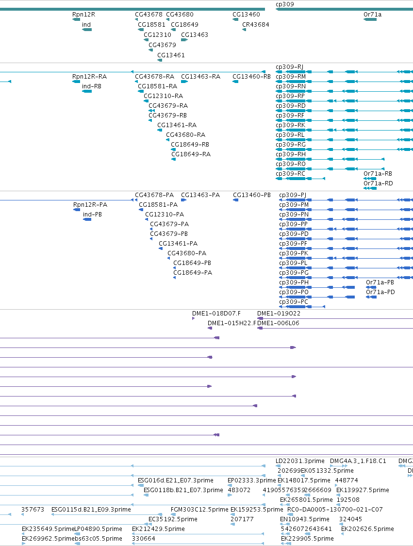Select EST RC0-DA0005-130700-021-C07
This screenshot has height=546, width=413.
click(335, 510)
